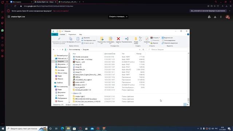Open the recent locations dropdown arrow
The width and height of the screenshot is (233, 131).
[x=60, y=49]
